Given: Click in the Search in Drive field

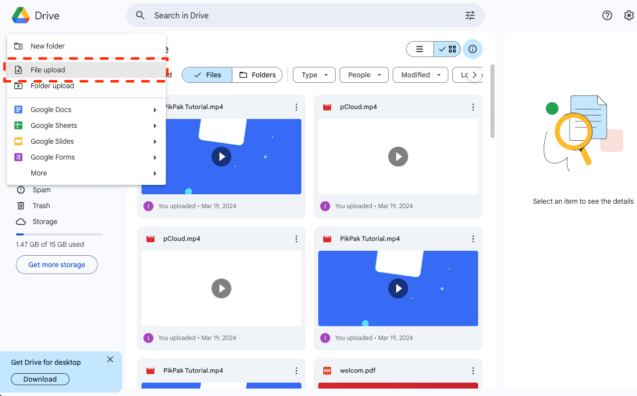Looking at the screenshot, I should (x=305, y=15).
